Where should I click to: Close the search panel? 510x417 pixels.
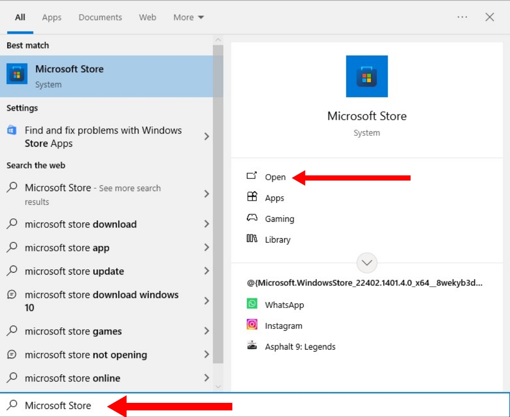point(490,17)
